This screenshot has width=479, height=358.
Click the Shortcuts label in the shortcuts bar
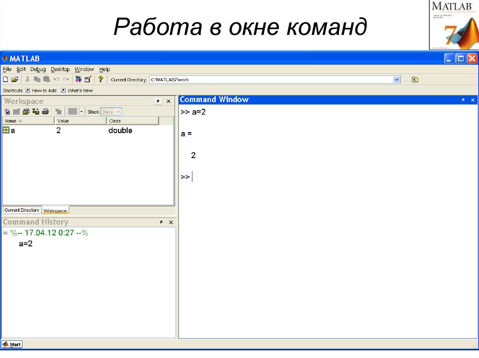(x=13, y=91)
